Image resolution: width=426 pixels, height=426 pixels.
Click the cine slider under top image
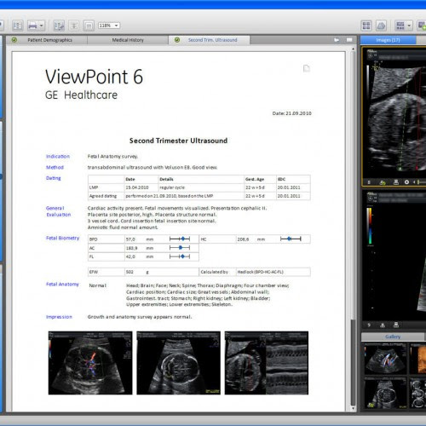point(422,182)
